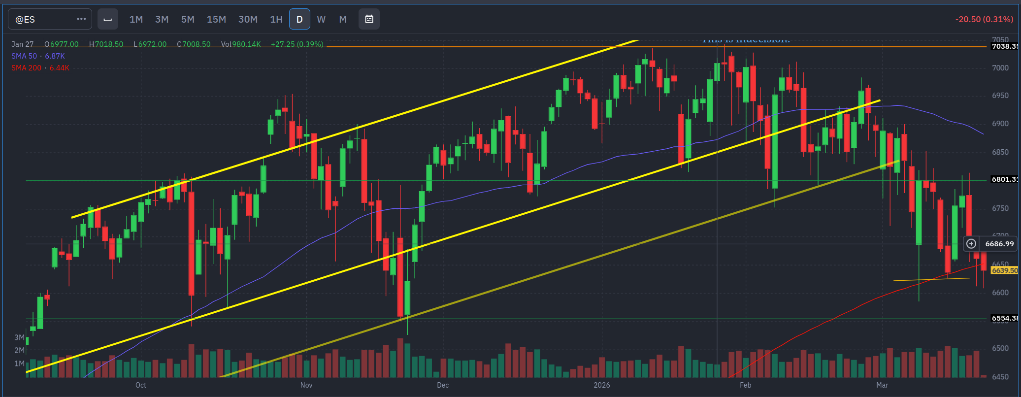Switch to weekly W interval
The image size is (1021, 397).
tap(321, 19)
